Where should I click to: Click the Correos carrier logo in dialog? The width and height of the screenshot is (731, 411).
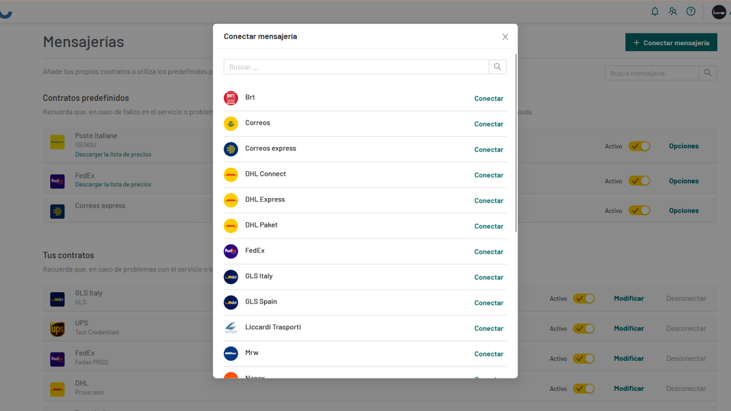(231, 123)
